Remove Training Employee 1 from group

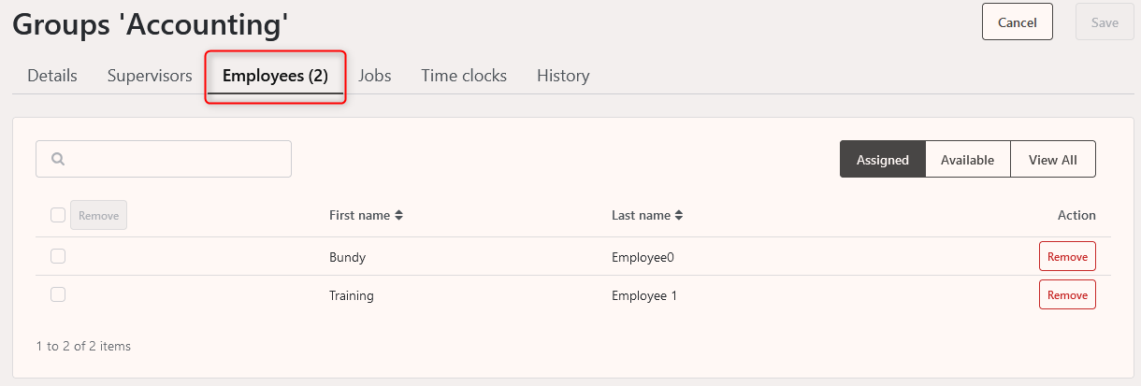point(1067,294)
